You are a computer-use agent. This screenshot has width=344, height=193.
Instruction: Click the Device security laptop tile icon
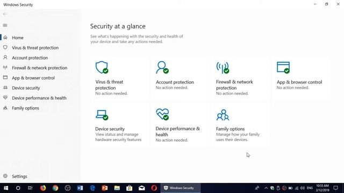tap(102, 115)
